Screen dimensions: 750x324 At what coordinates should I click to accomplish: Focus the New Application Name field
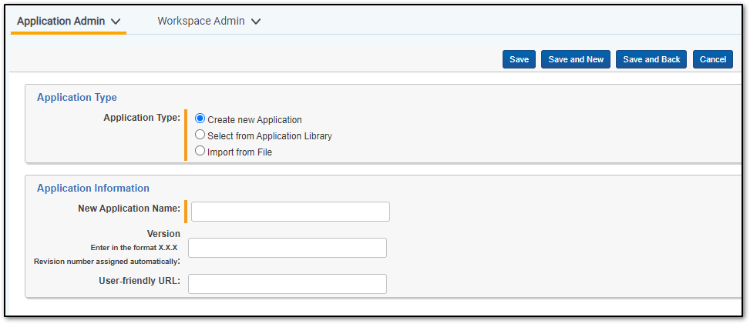pos(291,212)
